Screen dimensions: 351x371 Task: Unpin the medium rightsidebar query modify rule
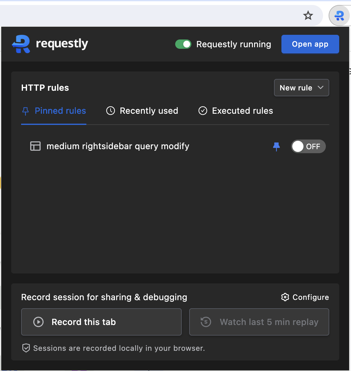pyautogui.click(x=276, y=146)
